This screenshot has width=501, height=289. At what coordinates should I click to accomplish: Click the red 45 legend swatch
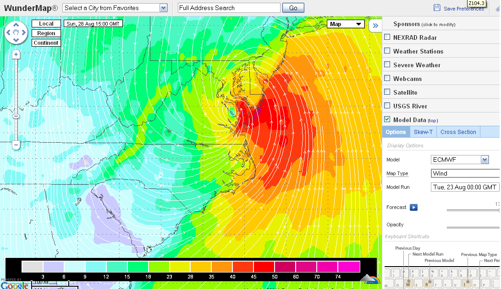point(264,267)
